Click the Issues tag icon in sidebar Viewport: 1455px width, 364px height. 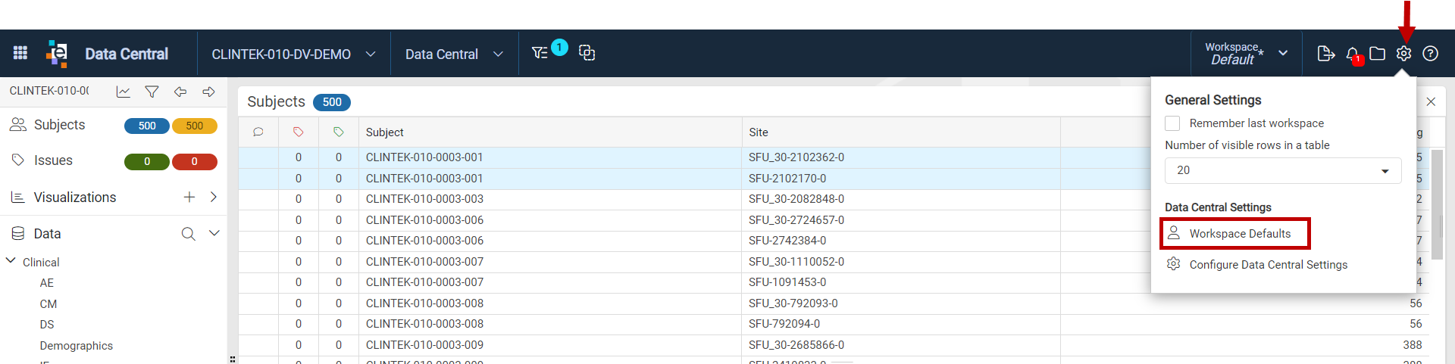(18, 160)
